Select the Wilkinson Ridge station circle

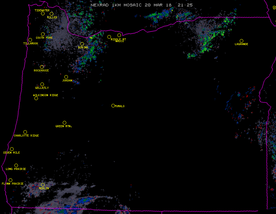pyautogui.click(x=36, y=98)
